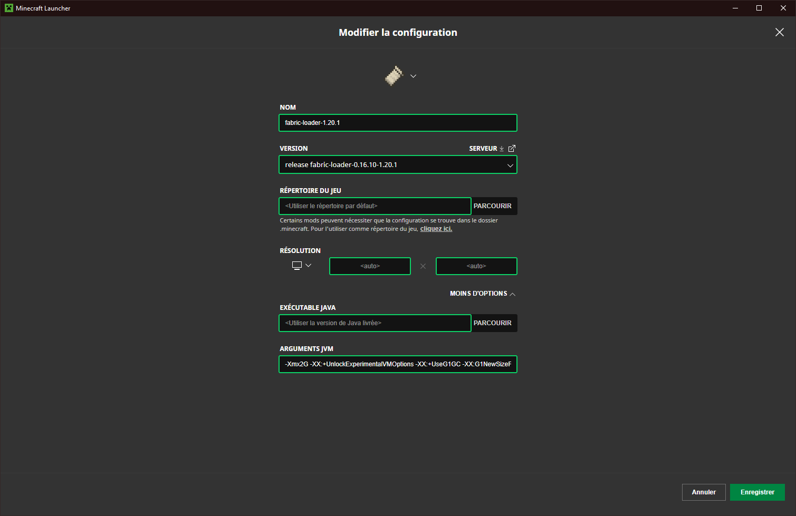Click the Java executable path field
This screenshot has width=796, height=516.
(x=375, y=323)
